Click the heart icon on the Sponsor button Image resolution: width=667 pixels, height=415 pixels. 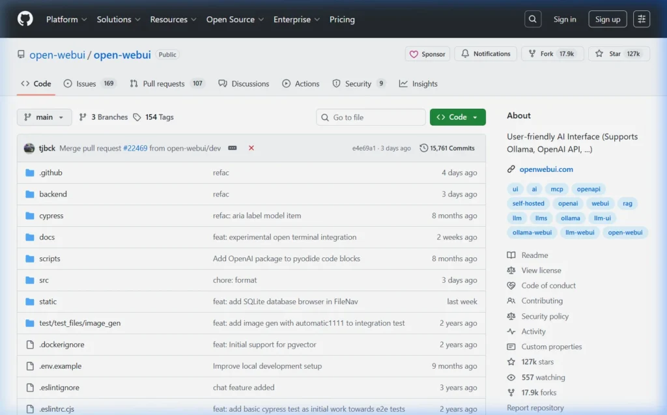pos(413,53)
